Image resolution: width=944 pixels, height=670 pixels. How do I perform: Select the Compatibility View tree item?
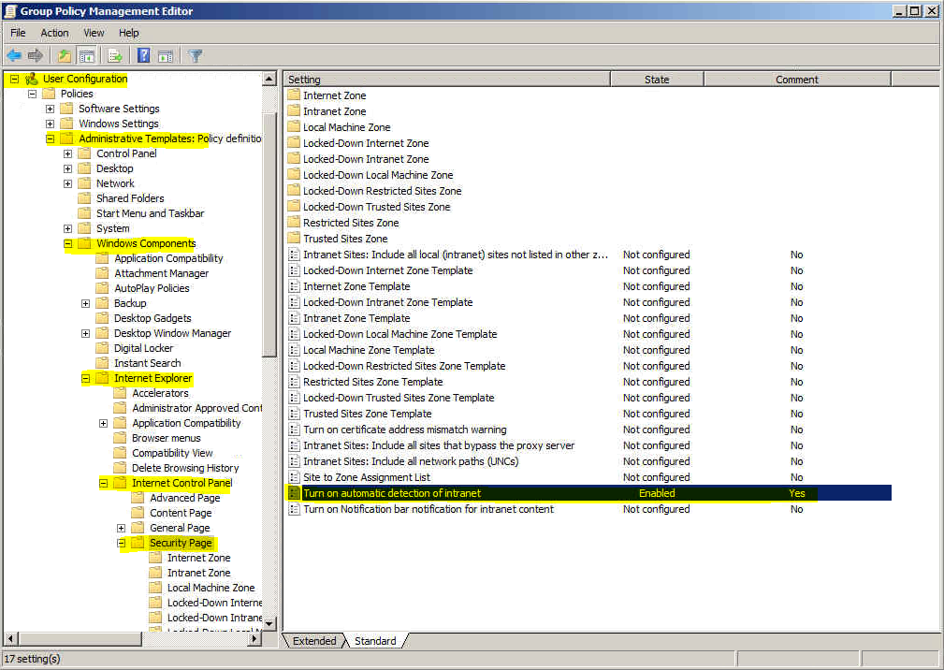tap(172, 453)
